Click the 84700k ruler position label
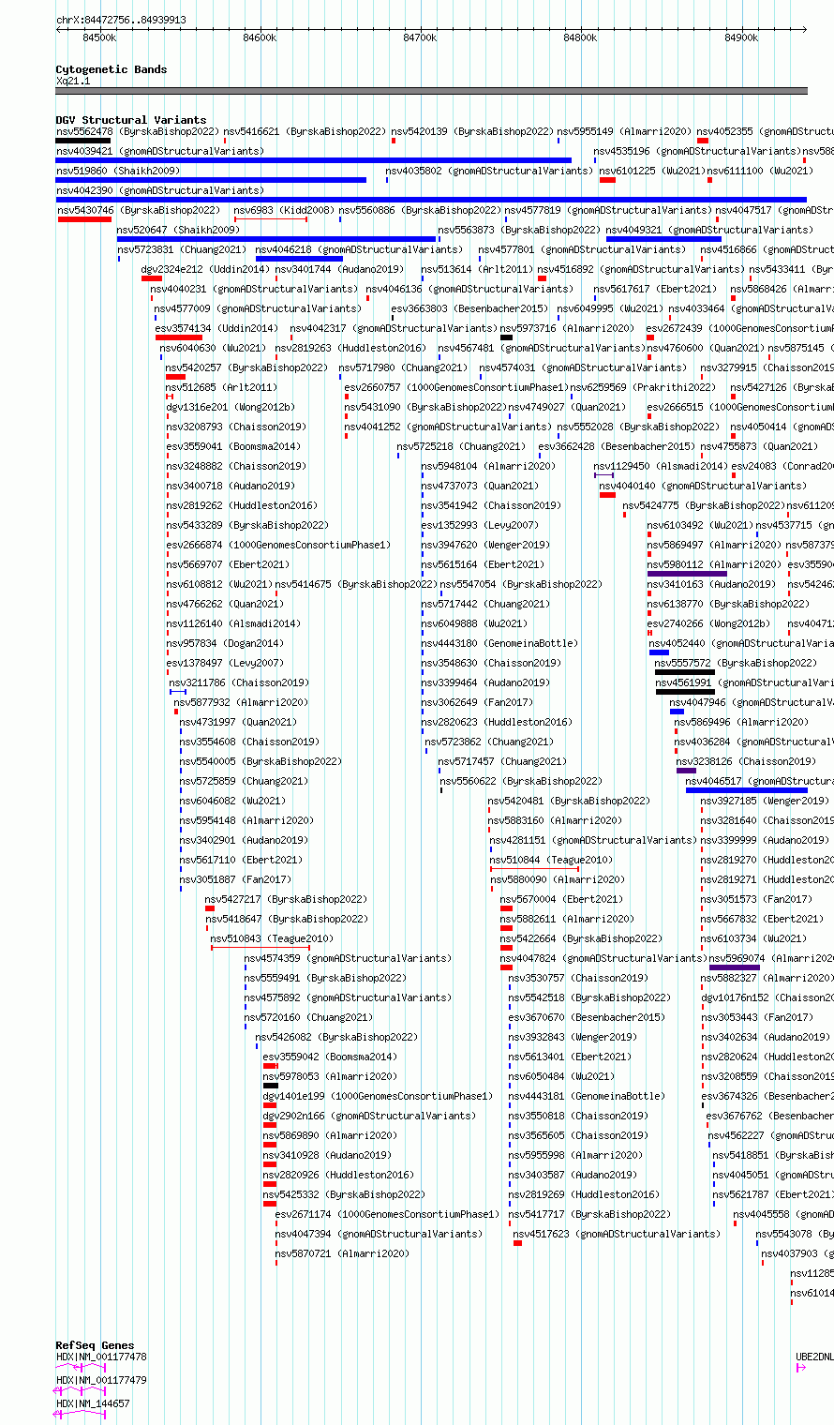This screenshot has height=1425, width=834. pyautogui.click(x=420, y=37)
